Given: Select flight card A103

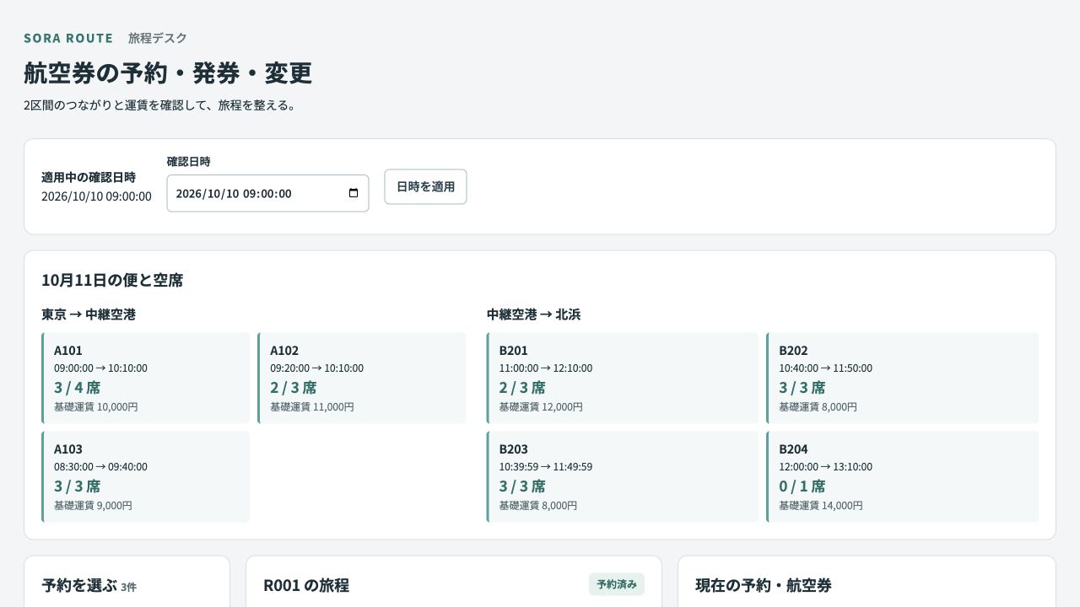Looking at the screenshot, I should (x=146, y=476).
